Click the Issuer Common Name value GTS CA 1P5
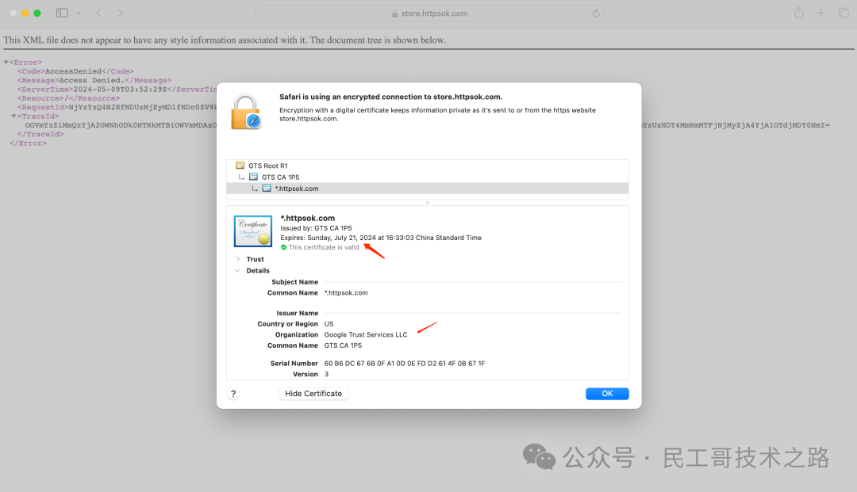The width and height of the screenshot is (857, 492). pyautogui.click(x=343, y=345)
